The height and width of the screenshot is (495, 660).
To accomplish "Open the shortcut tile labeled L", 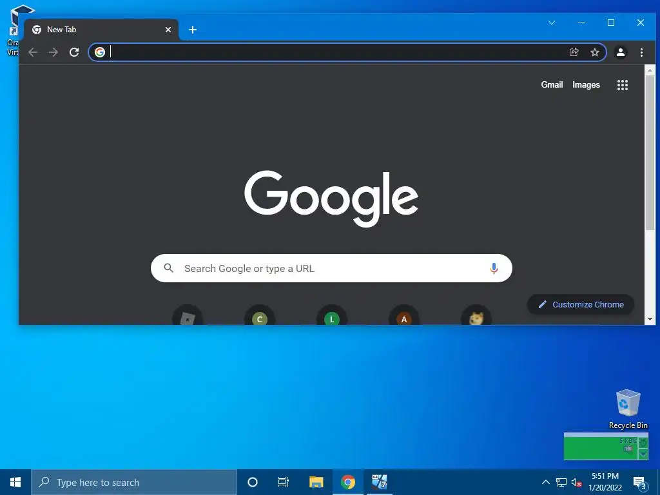I will click(332, 315).
